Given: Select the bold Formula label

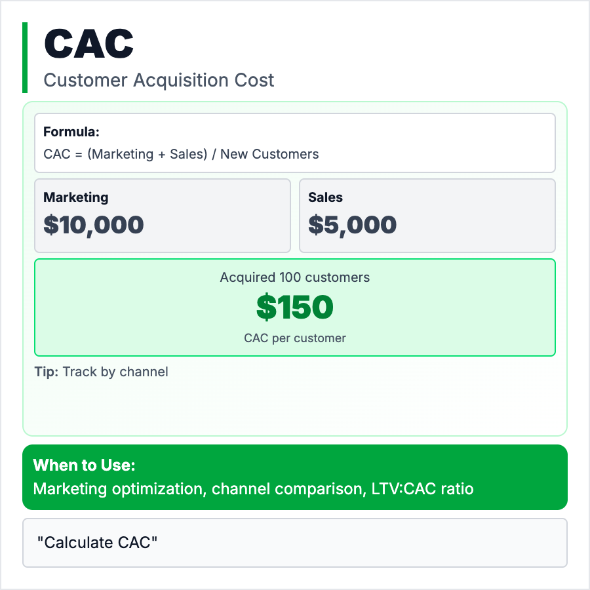Looking at the screenshot, I should [71, 132].
